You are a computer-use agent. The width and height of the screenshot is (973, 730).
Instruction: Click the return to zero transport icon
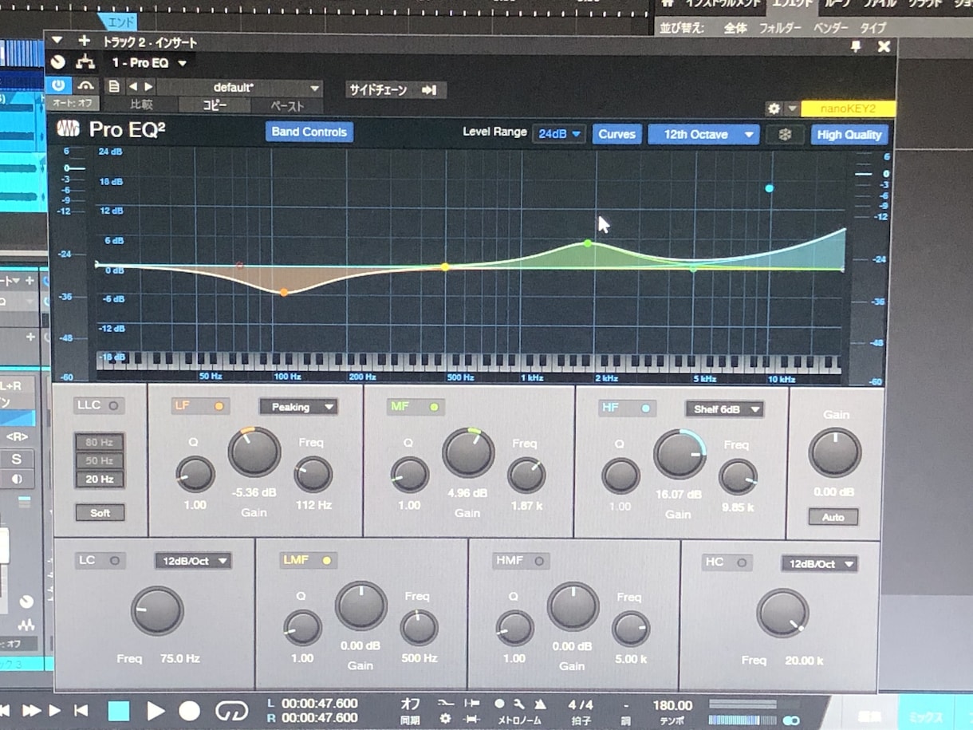coord(81,710)
